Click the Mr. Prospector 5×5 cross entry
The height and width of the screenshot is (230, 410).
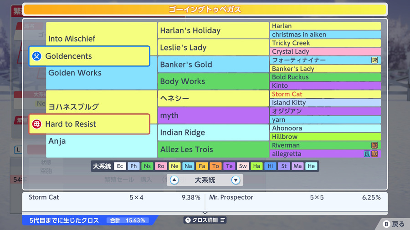295,197
